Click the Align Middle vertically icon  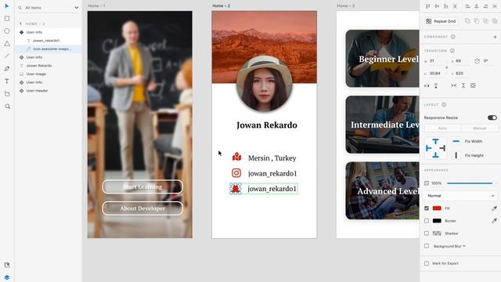coord(437,6)
